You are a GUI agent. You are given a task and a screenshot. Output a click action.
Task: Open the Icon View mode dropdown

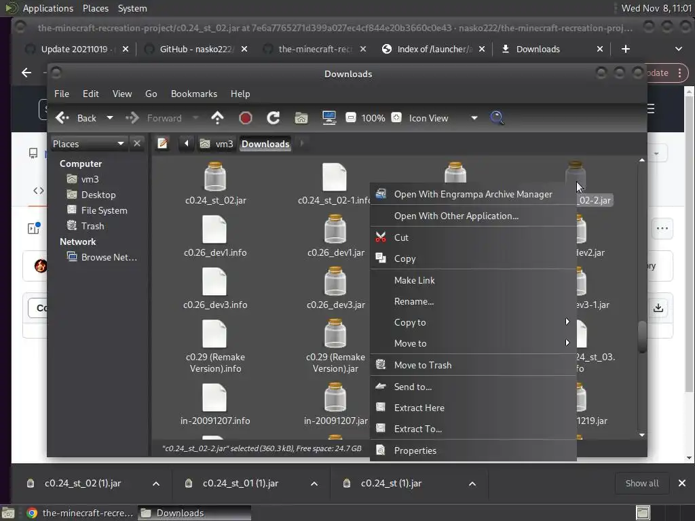point(474,118)
